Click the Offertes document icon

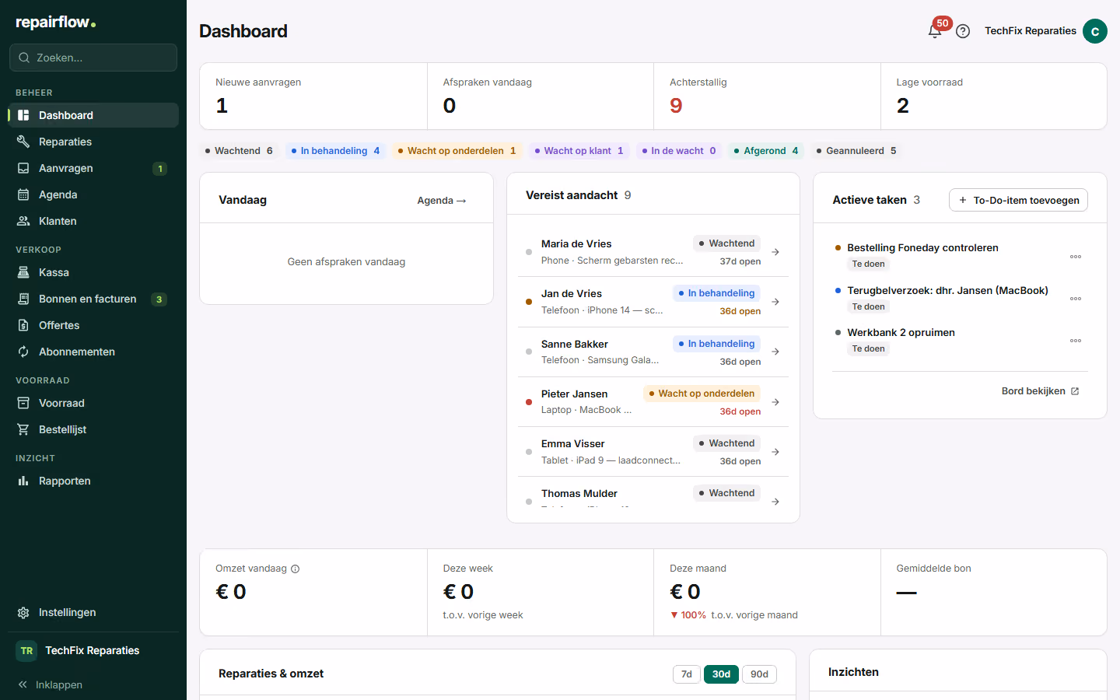(x=23, y=325)
